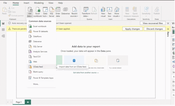Click Cut in the Clipboard group
Viewport: 175px width, 106px height.
11,8
